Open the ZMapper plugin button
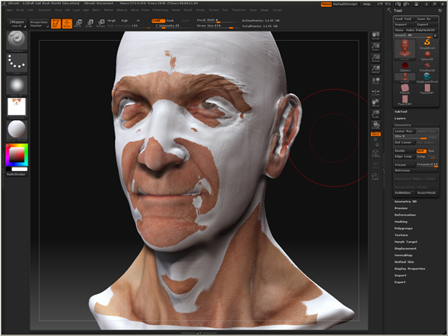 pyautogui.click(x=15, y=23)
